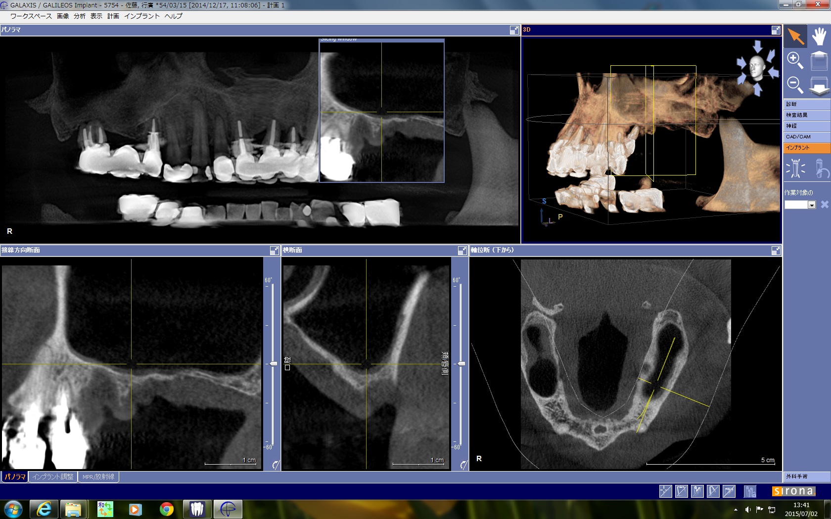Open the 表示 menu
Screen dimensions: 831x519
tap(96, 16)
